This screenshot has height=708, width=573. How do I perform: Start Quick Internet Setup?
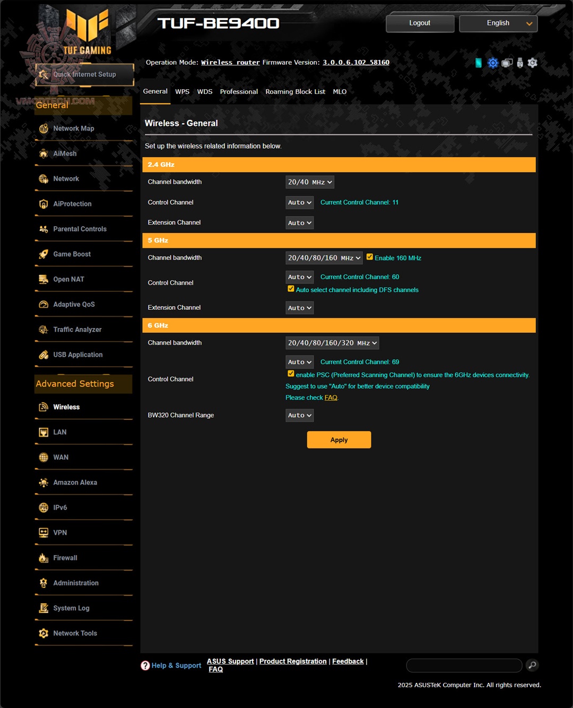click(x=84, y=75)
